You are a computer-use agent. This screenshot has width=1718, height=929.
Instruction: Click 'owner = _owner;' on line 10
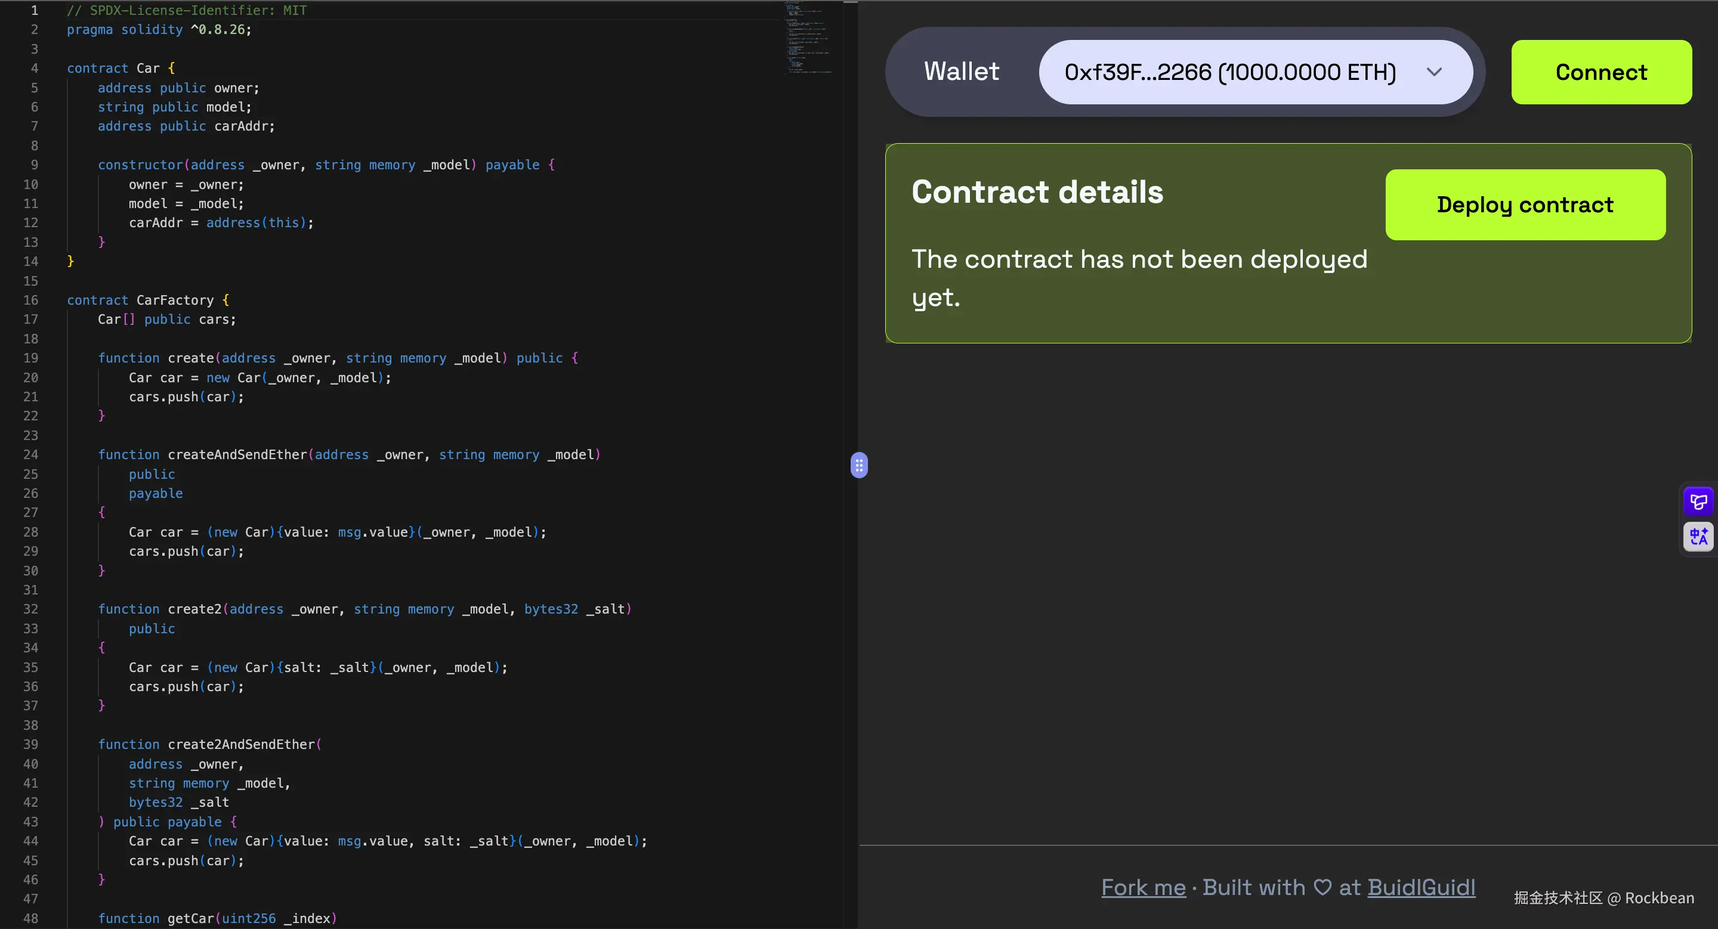point(187,185)
